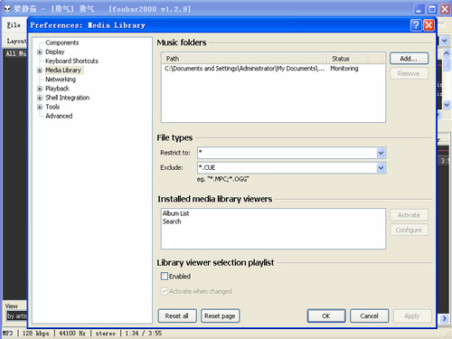Viewport: 452px width, 339px height.
Task: Click into the Exclude field containing *.CUE
Action: coord(287,167)
